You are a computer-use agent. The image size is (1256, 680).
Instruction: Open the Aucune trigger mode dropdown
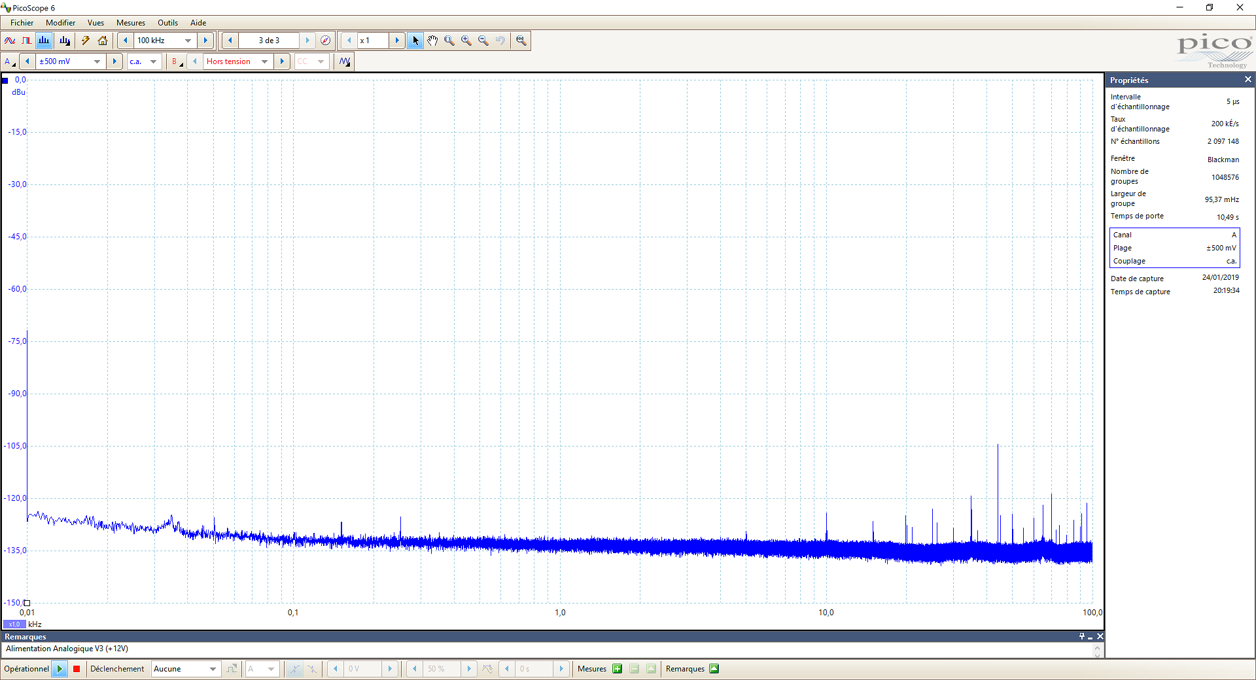213,669
